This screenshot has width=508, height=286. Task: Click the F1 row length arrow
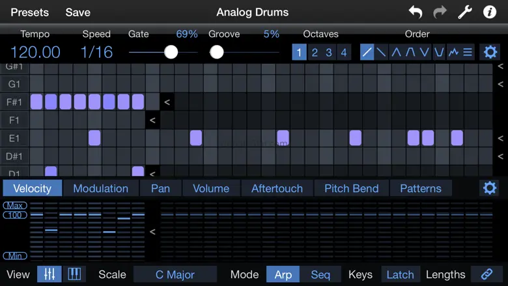pos(152,120)
